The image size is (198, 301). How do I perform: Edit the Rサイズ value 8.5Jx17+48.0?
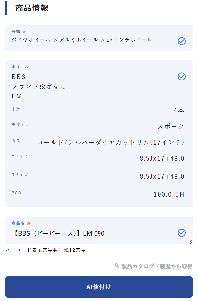[x=162, y=177]
